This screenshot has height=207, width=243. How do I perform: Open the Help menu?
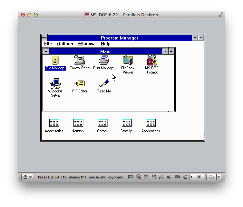[x=105, y=44]
